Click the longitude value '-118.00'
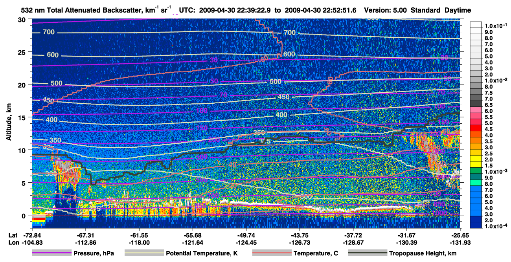This screenshot has width=511, height=262. (139, 243)
